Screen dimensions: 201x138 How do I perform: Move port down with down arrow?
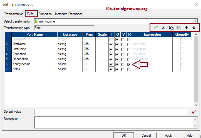pos(194,28)
